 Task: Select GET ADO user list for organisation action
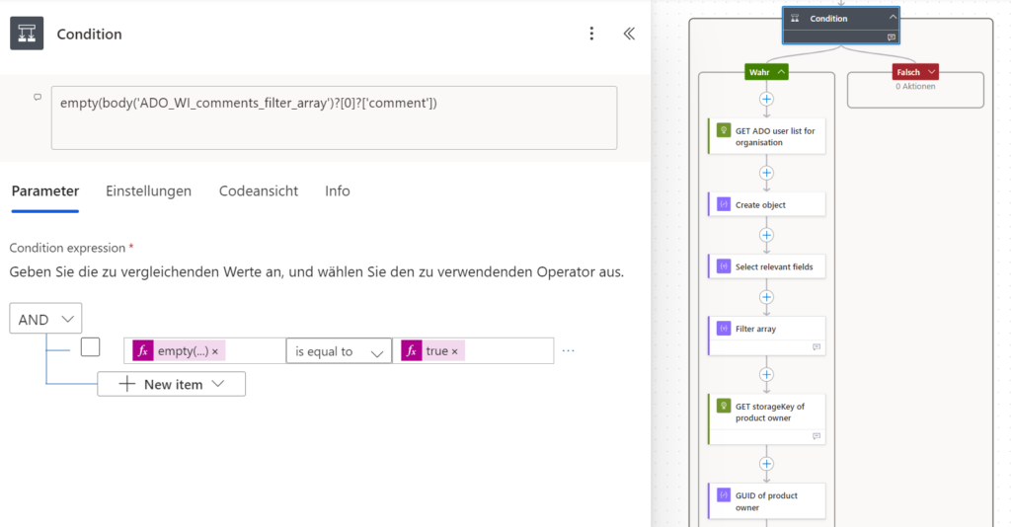(766, 136)
